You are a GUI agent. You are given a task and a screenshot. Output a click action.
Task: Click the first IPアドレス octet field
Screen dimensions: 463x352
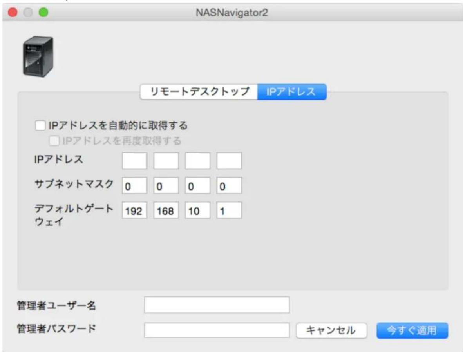pos(135,161)
